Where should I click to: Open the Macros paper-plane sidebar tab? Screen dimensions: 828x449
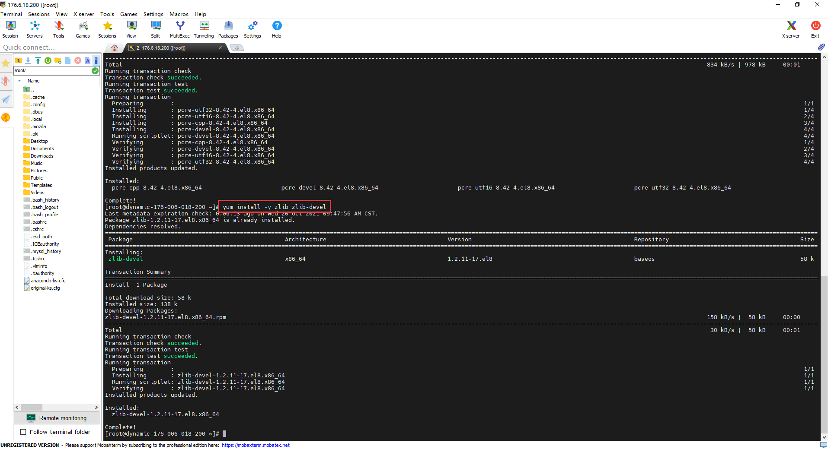click(6, 99)
